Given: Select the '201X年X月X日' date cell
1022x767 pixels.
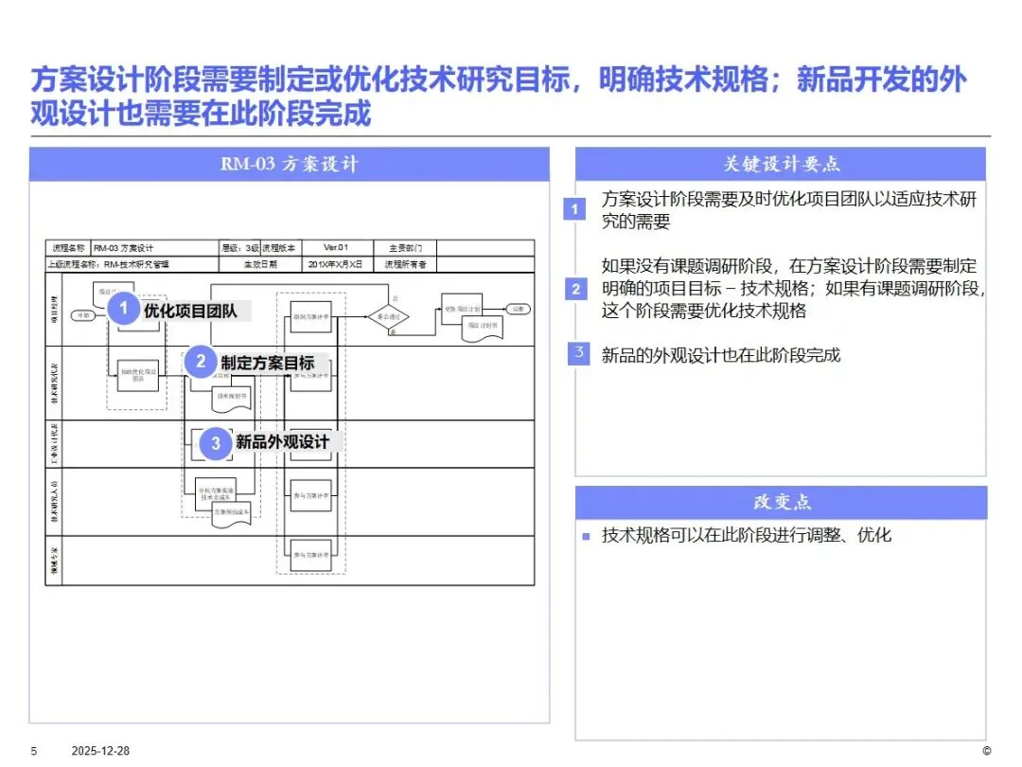Looking at the screenshot, I should 337,264.
